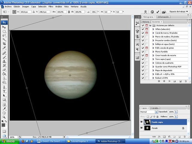Screen dimensions: 192x144
Task: Uncheck the Plomo fundido action checkbox
Action: [x=143, y=52]
